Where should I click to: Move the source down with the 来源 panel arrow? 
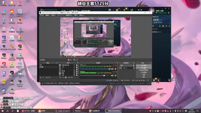coord(72,77)
